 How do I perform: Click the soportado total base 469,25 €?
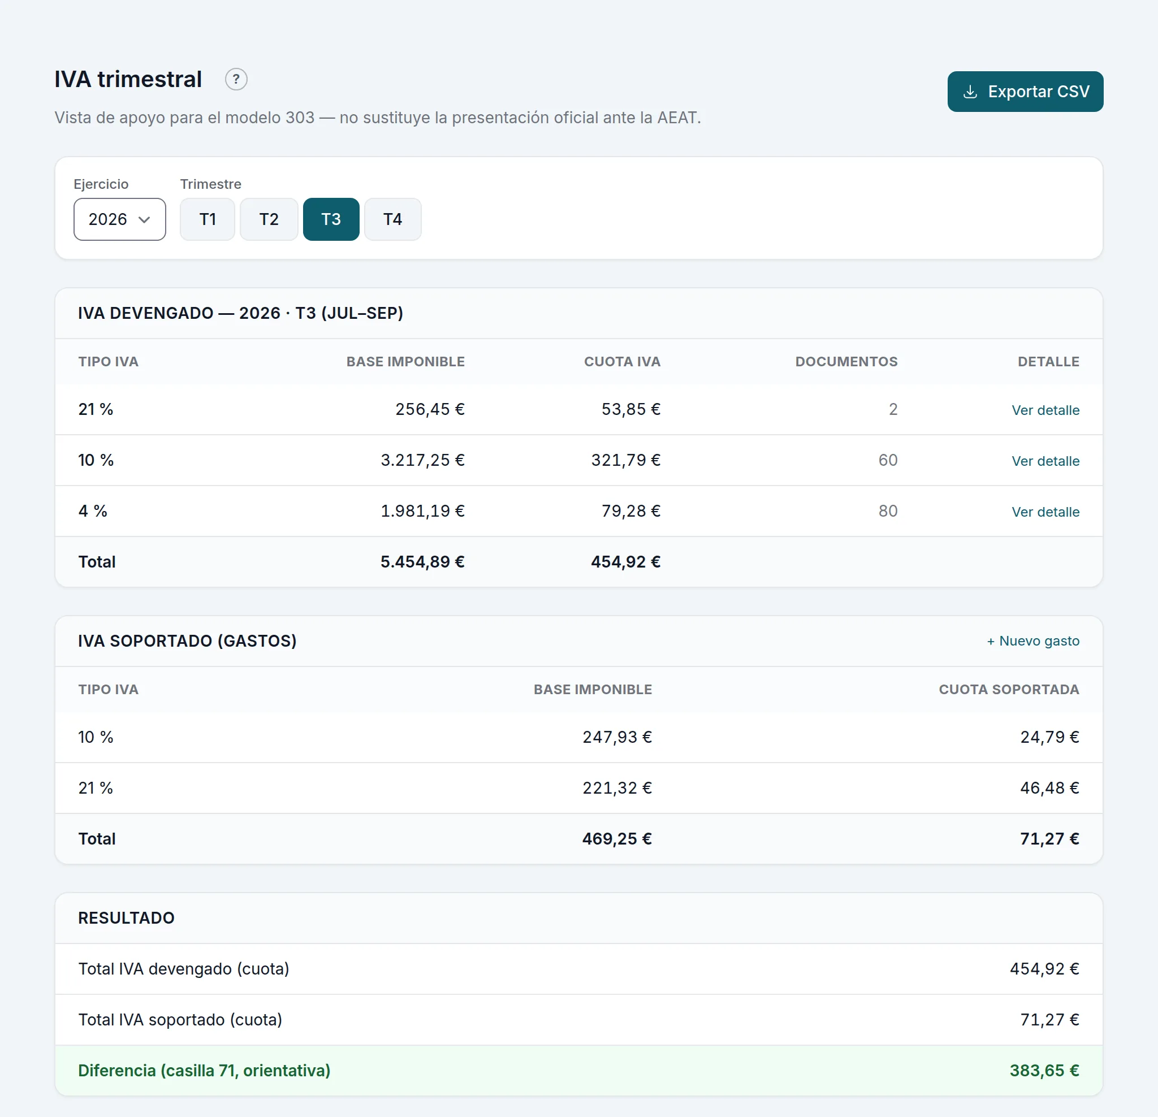(x=617, y=839)
